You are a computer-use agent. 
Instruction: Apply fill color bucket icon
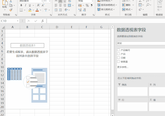point(30,10)
